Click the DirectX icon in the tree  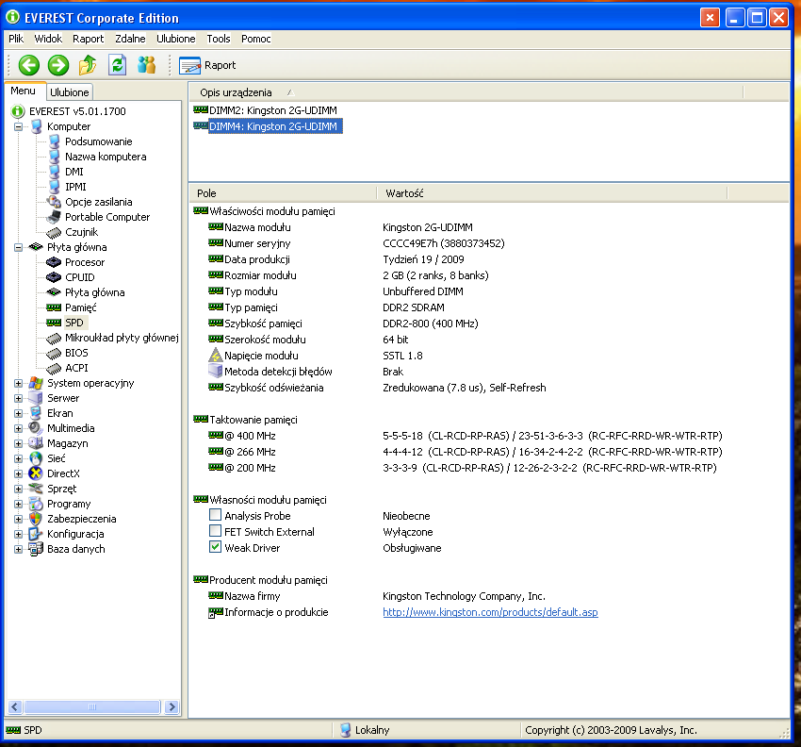[36, 473]
